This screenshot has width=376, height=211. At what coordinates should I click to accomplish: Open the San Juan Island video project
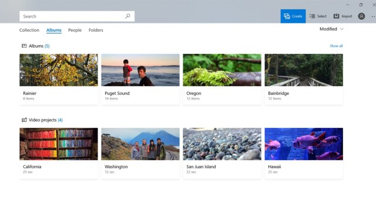222,153
